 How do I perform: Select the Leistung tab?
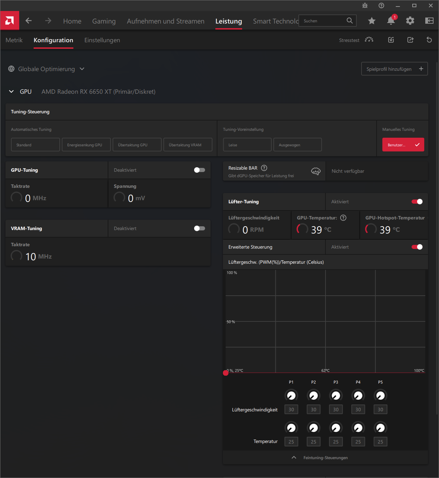pyautogui.click(x=229, y=21)
